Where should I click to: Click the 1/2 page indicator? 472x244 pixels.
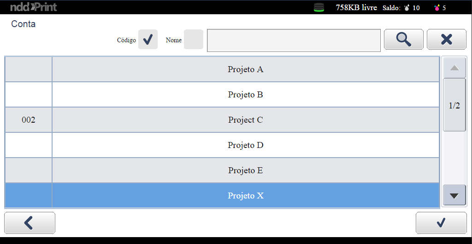point(454,105)
